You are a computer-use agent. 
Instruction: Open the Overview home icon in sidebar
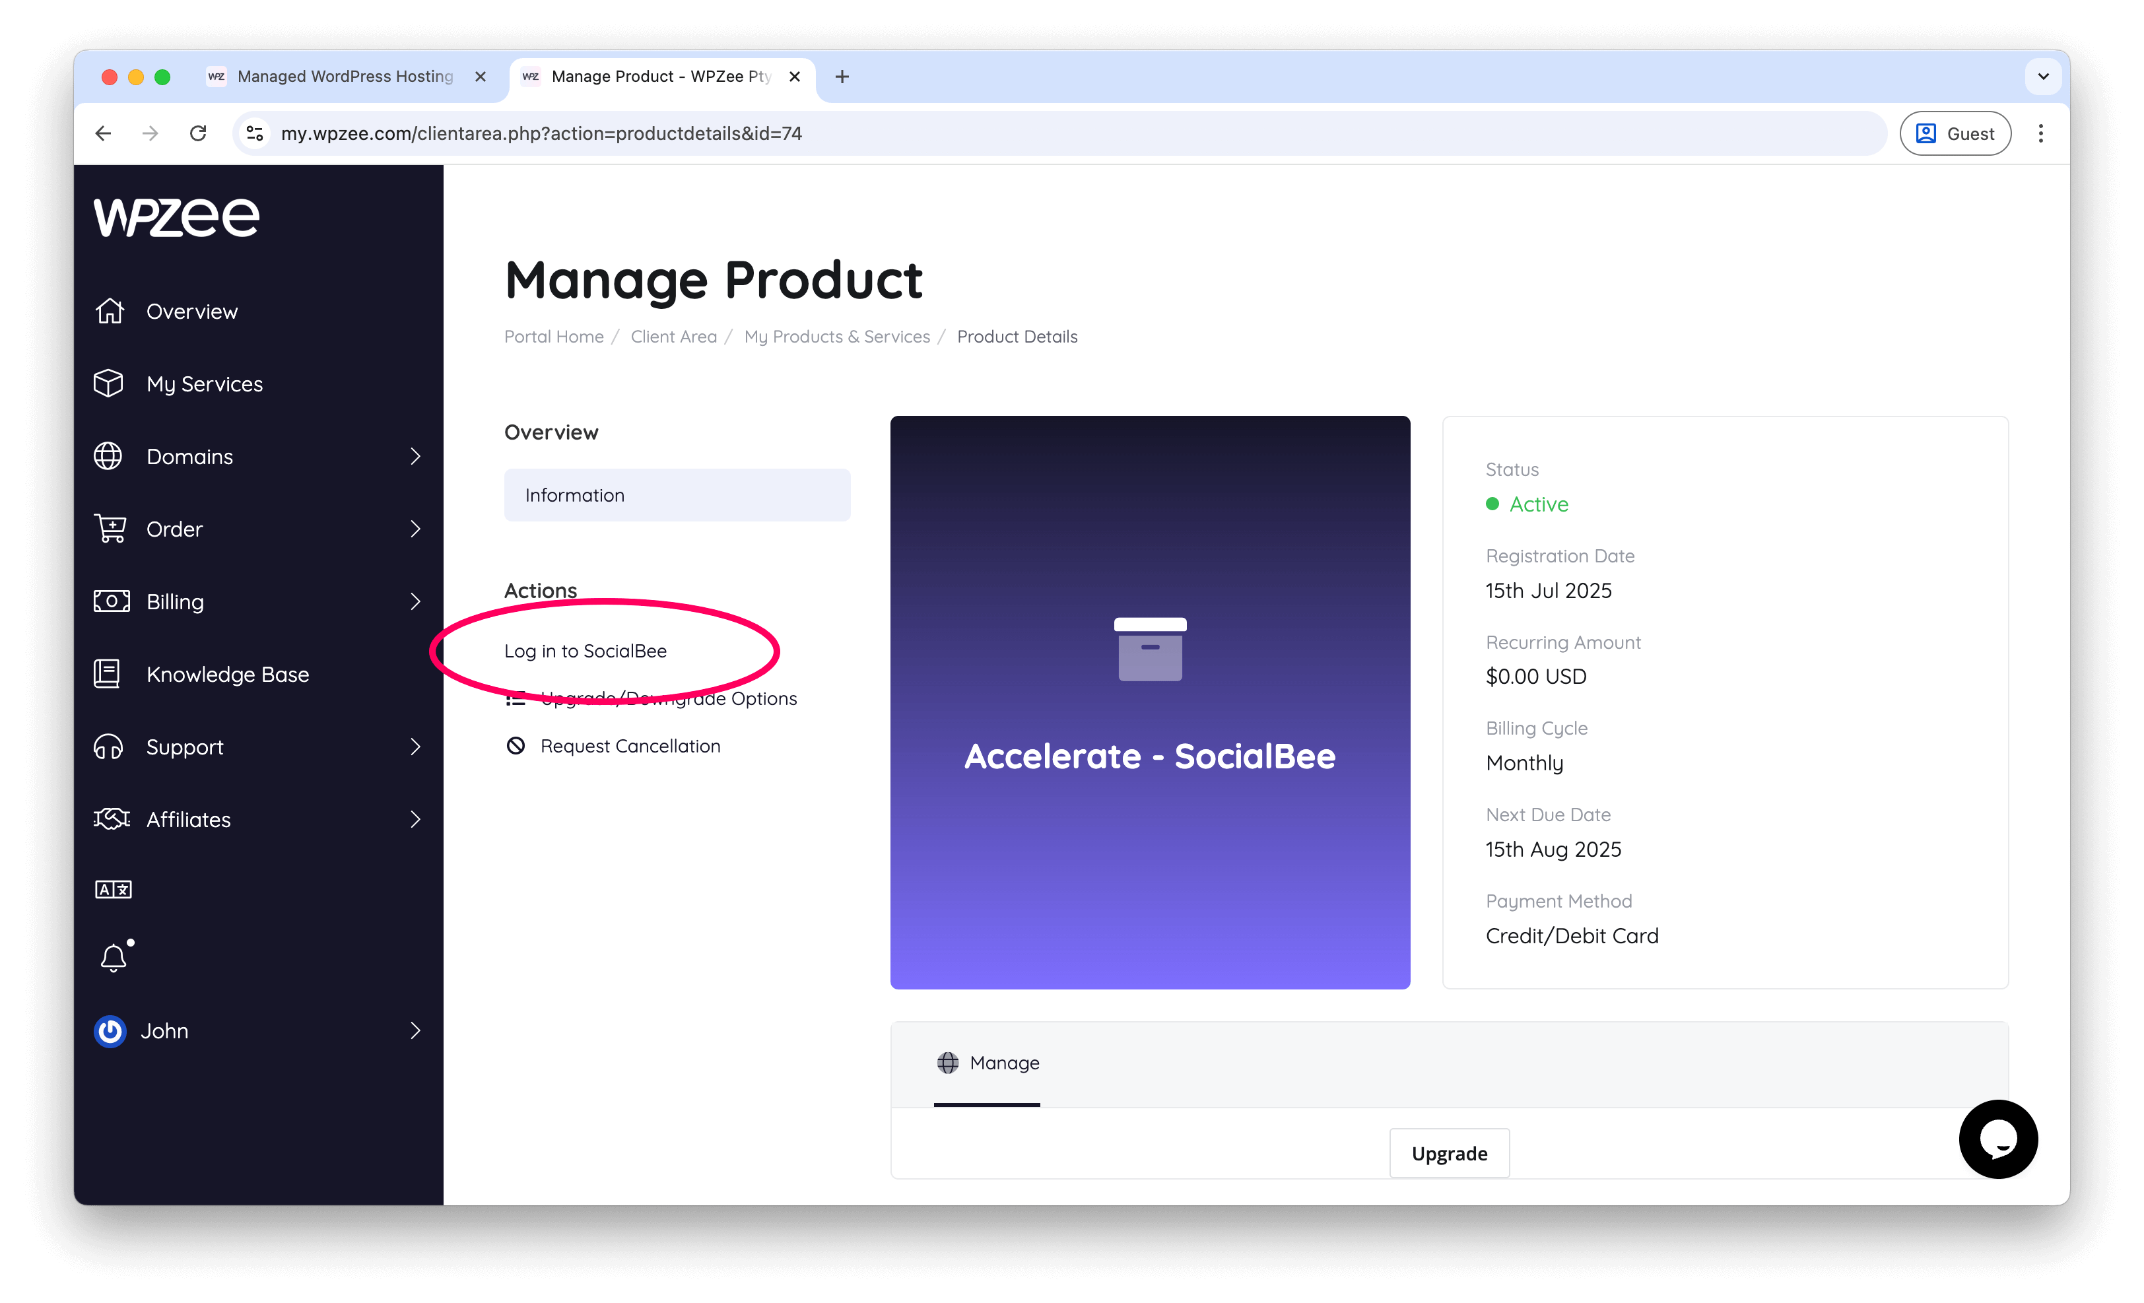tap(110, 310)
